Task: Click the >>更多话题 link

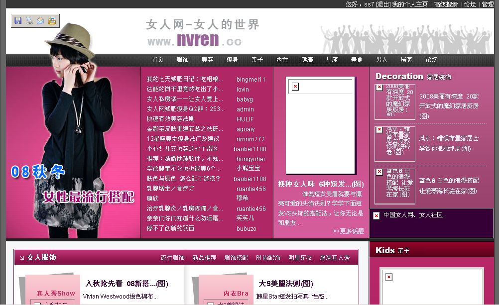Action: pyautogui.click(x=349, y=231)
